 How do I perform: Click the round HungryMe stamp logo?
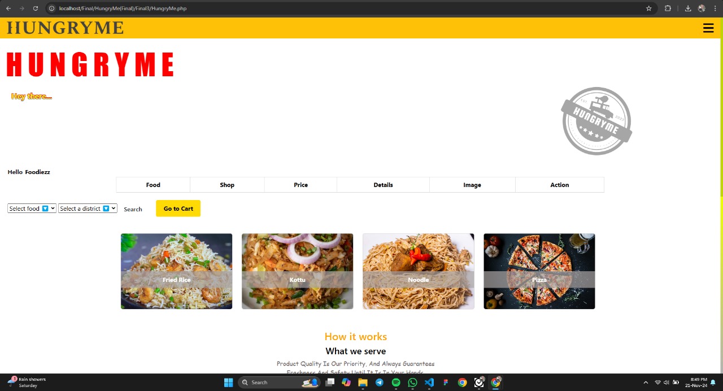pyautogui.click(x=596, y=121)
